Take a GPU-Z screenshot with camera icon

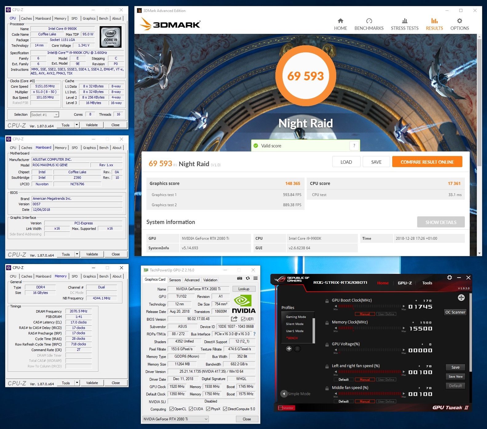click(239, 278)
